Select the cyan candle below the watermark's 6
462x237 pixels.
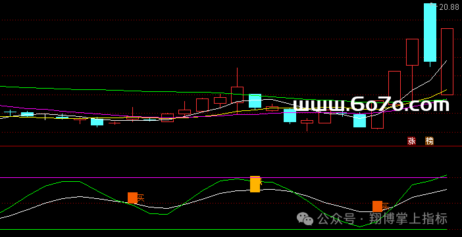click(x=360, y=121)
